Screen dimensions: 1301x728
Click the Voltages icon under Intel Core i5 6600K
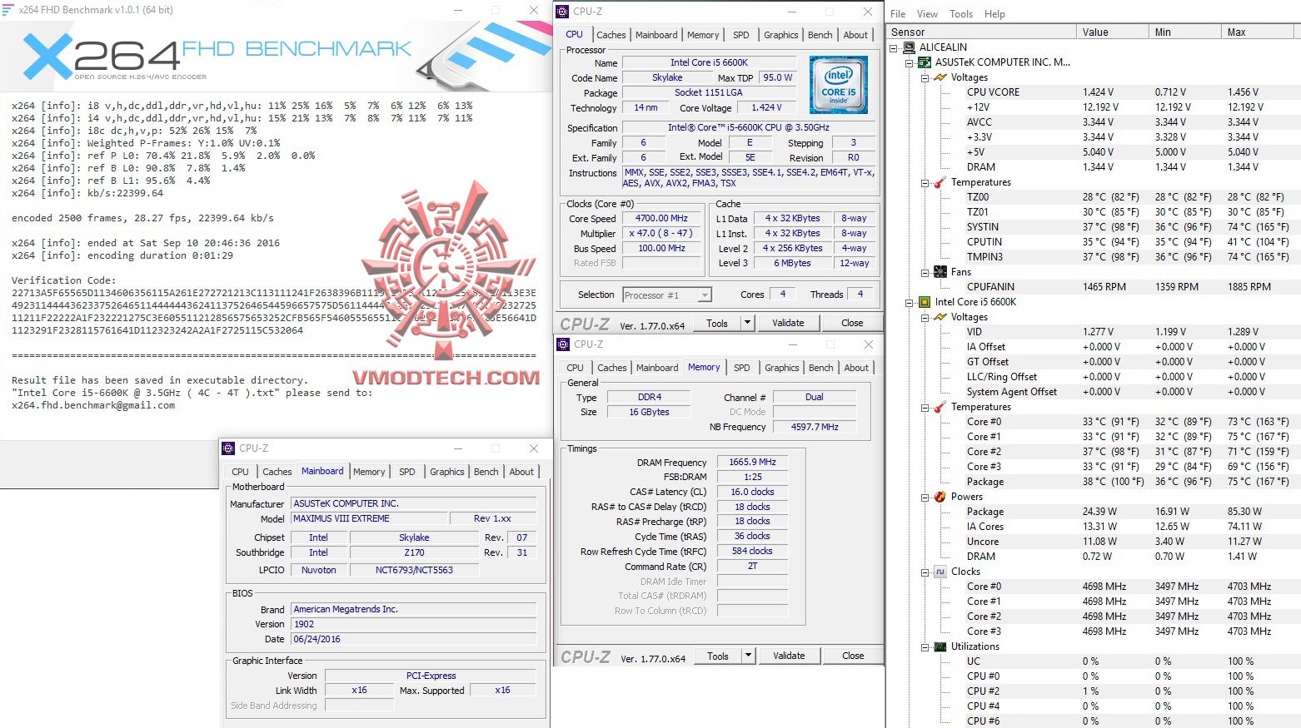940,317
